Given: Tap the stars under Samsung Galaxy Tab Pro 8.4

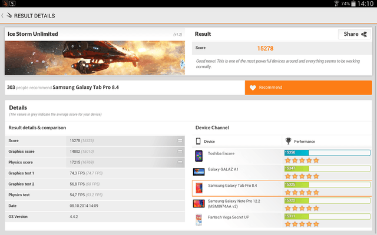Looking at the screenshot, I should point(302,192).
